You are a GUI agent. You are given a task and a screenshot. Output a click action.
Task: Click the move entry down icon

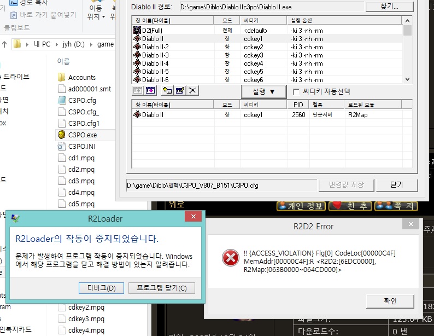(150, 91)
